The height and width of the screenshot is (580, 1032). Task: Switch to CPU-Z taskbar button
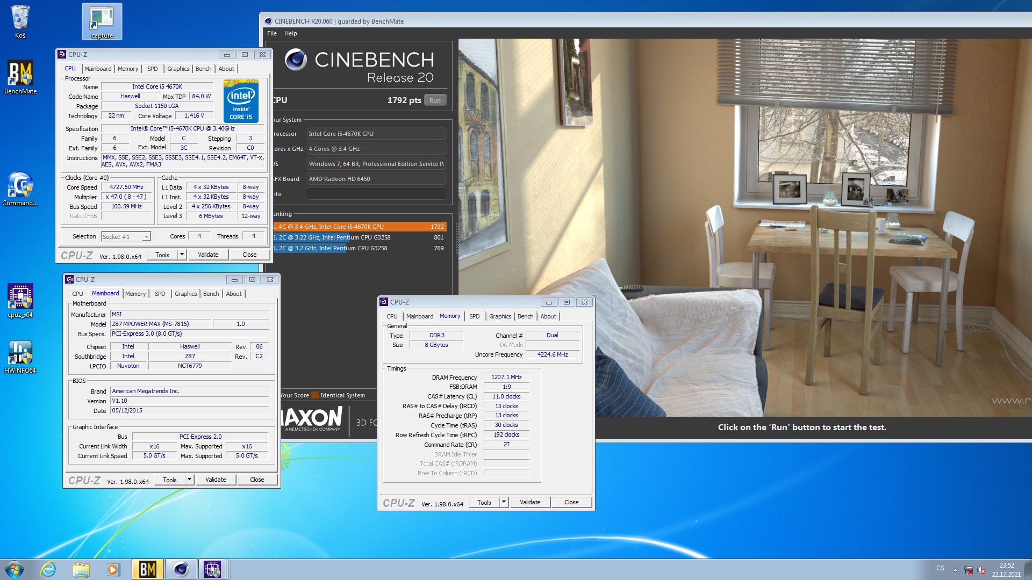[213, 569]
